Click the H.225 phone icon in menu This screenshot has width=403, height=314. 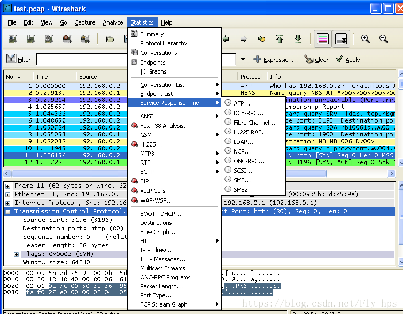tap(134, 144)
